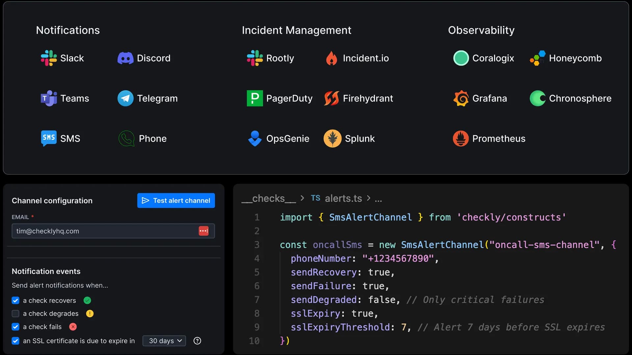Uncheck the 'a check recovers' checkbox

click(x=15, y=300)
